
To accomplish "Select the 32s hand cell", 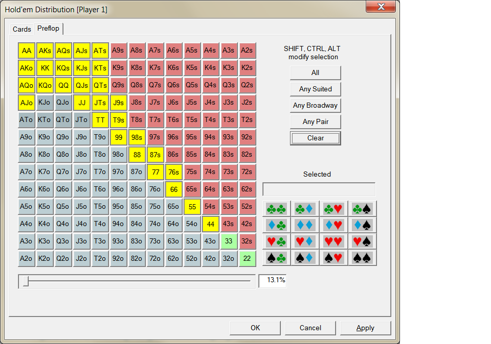I will click(247, 241).
